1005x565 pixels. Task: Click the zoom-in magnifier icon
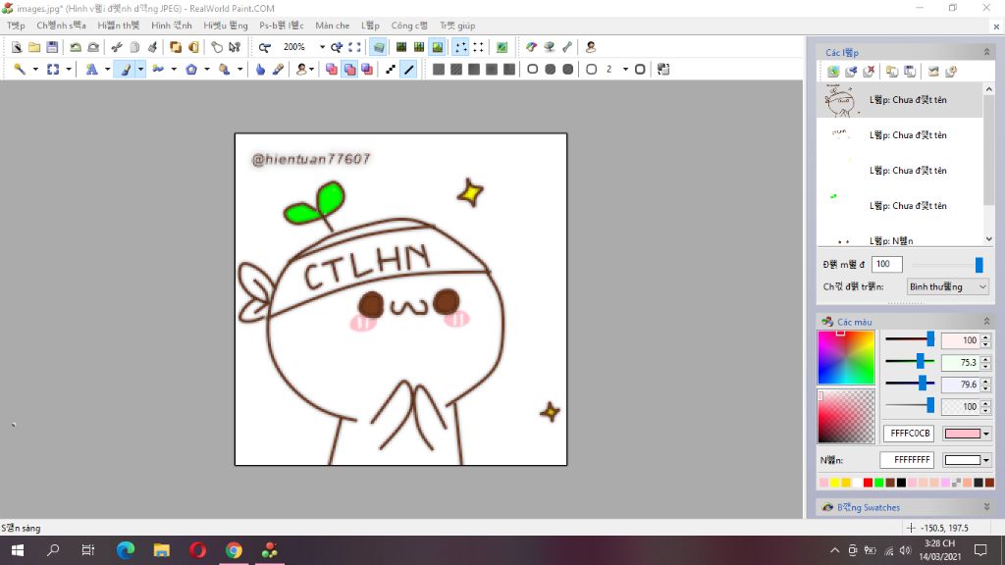[x=337, y=47]
